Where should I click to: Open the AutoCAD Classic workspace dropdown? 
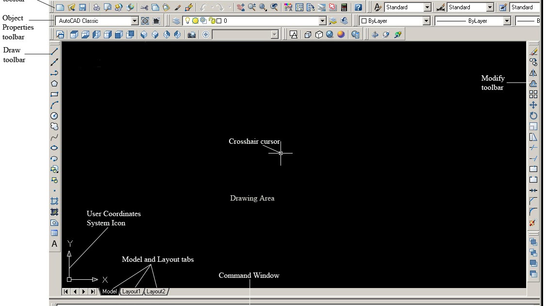pyautogui.click(x=135, y=21)
